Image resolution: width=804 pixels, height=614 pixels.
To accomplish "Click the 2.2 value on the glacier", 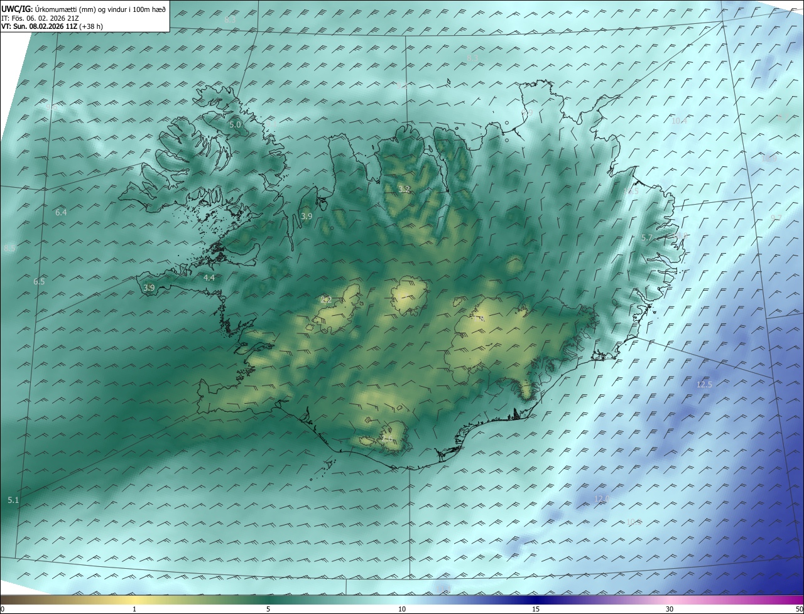I will tap(326, 300).
